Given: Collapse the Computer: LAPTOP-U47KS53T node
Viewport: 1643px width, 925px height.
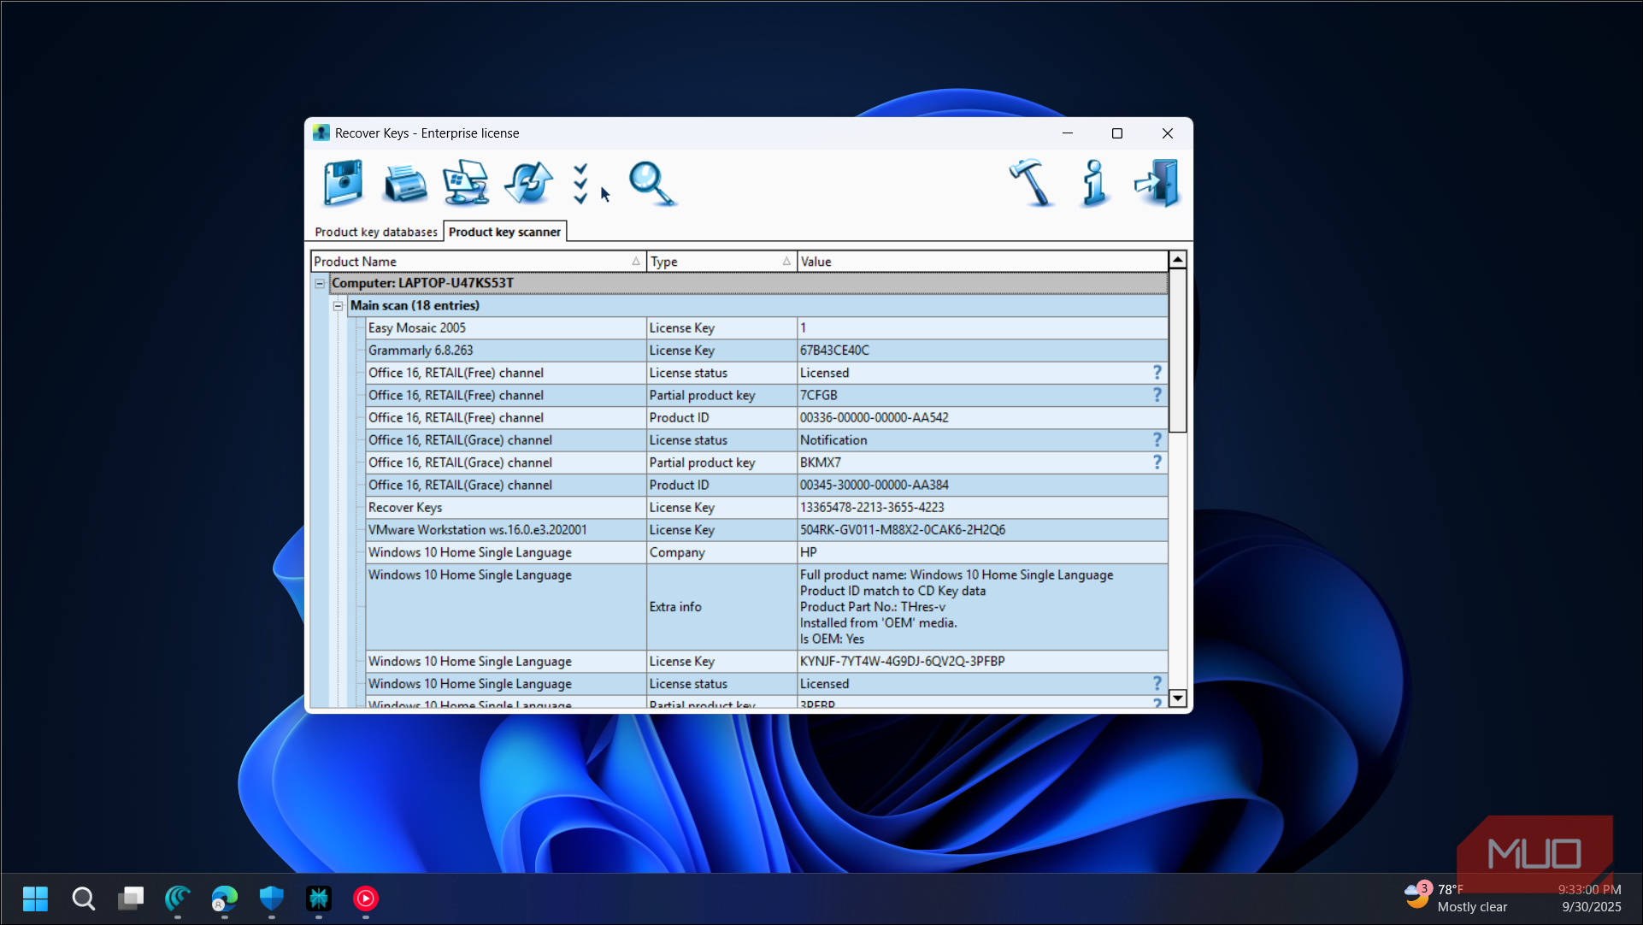Looking at the screenshot, I should pyautogui.click(x=320, y=284).
